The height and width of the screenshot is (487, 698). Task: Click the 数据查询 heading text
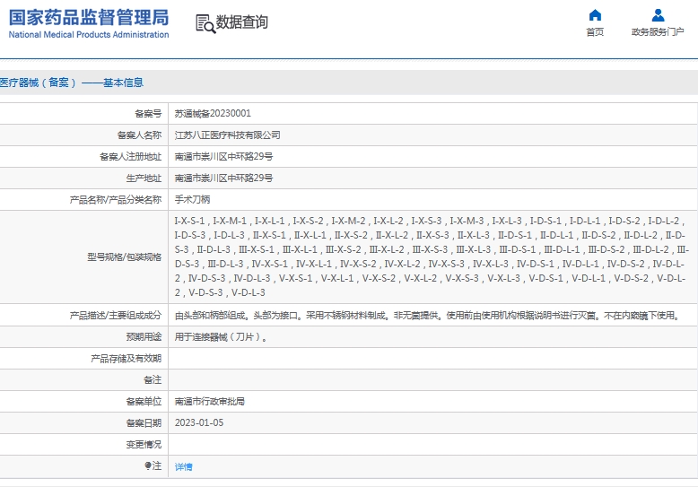tap(241, 22)
